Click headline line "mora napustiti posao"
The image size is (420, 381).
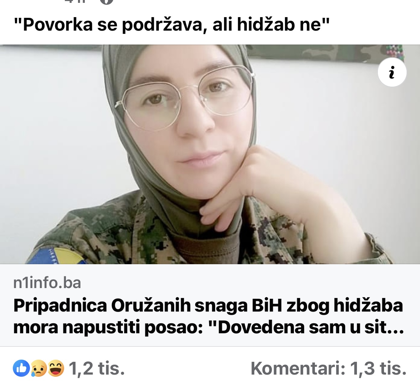[105, 327]
